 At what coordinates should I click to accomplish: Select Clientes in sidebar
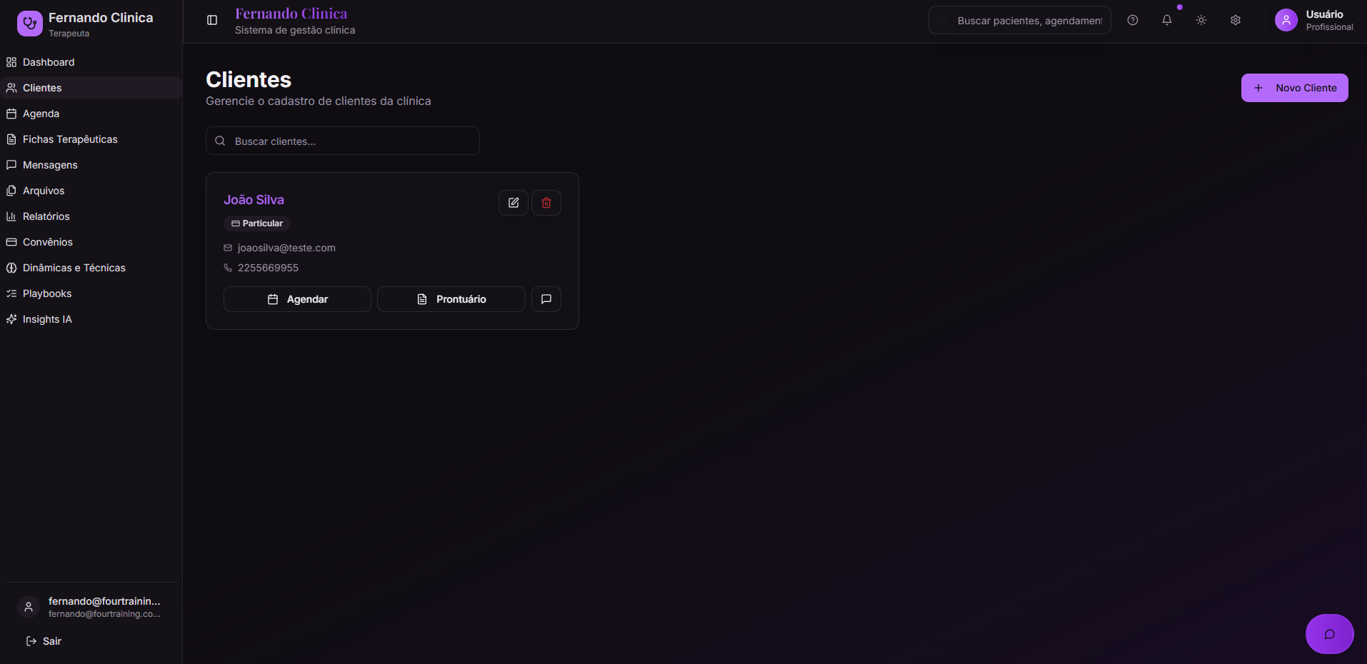[x=91, y=88]
